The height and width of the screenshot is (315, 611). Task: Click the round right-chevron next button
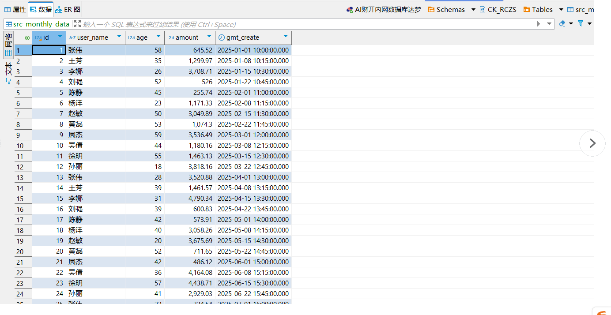592,143
